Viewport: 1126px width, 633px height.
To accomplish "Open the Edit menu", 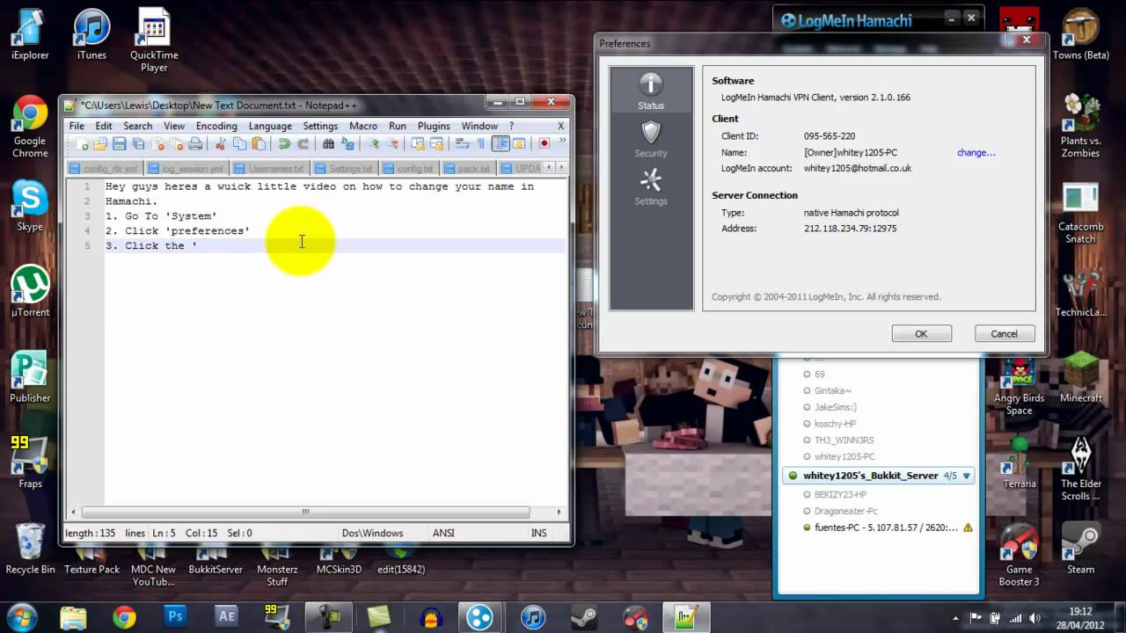I will (104, 126).
